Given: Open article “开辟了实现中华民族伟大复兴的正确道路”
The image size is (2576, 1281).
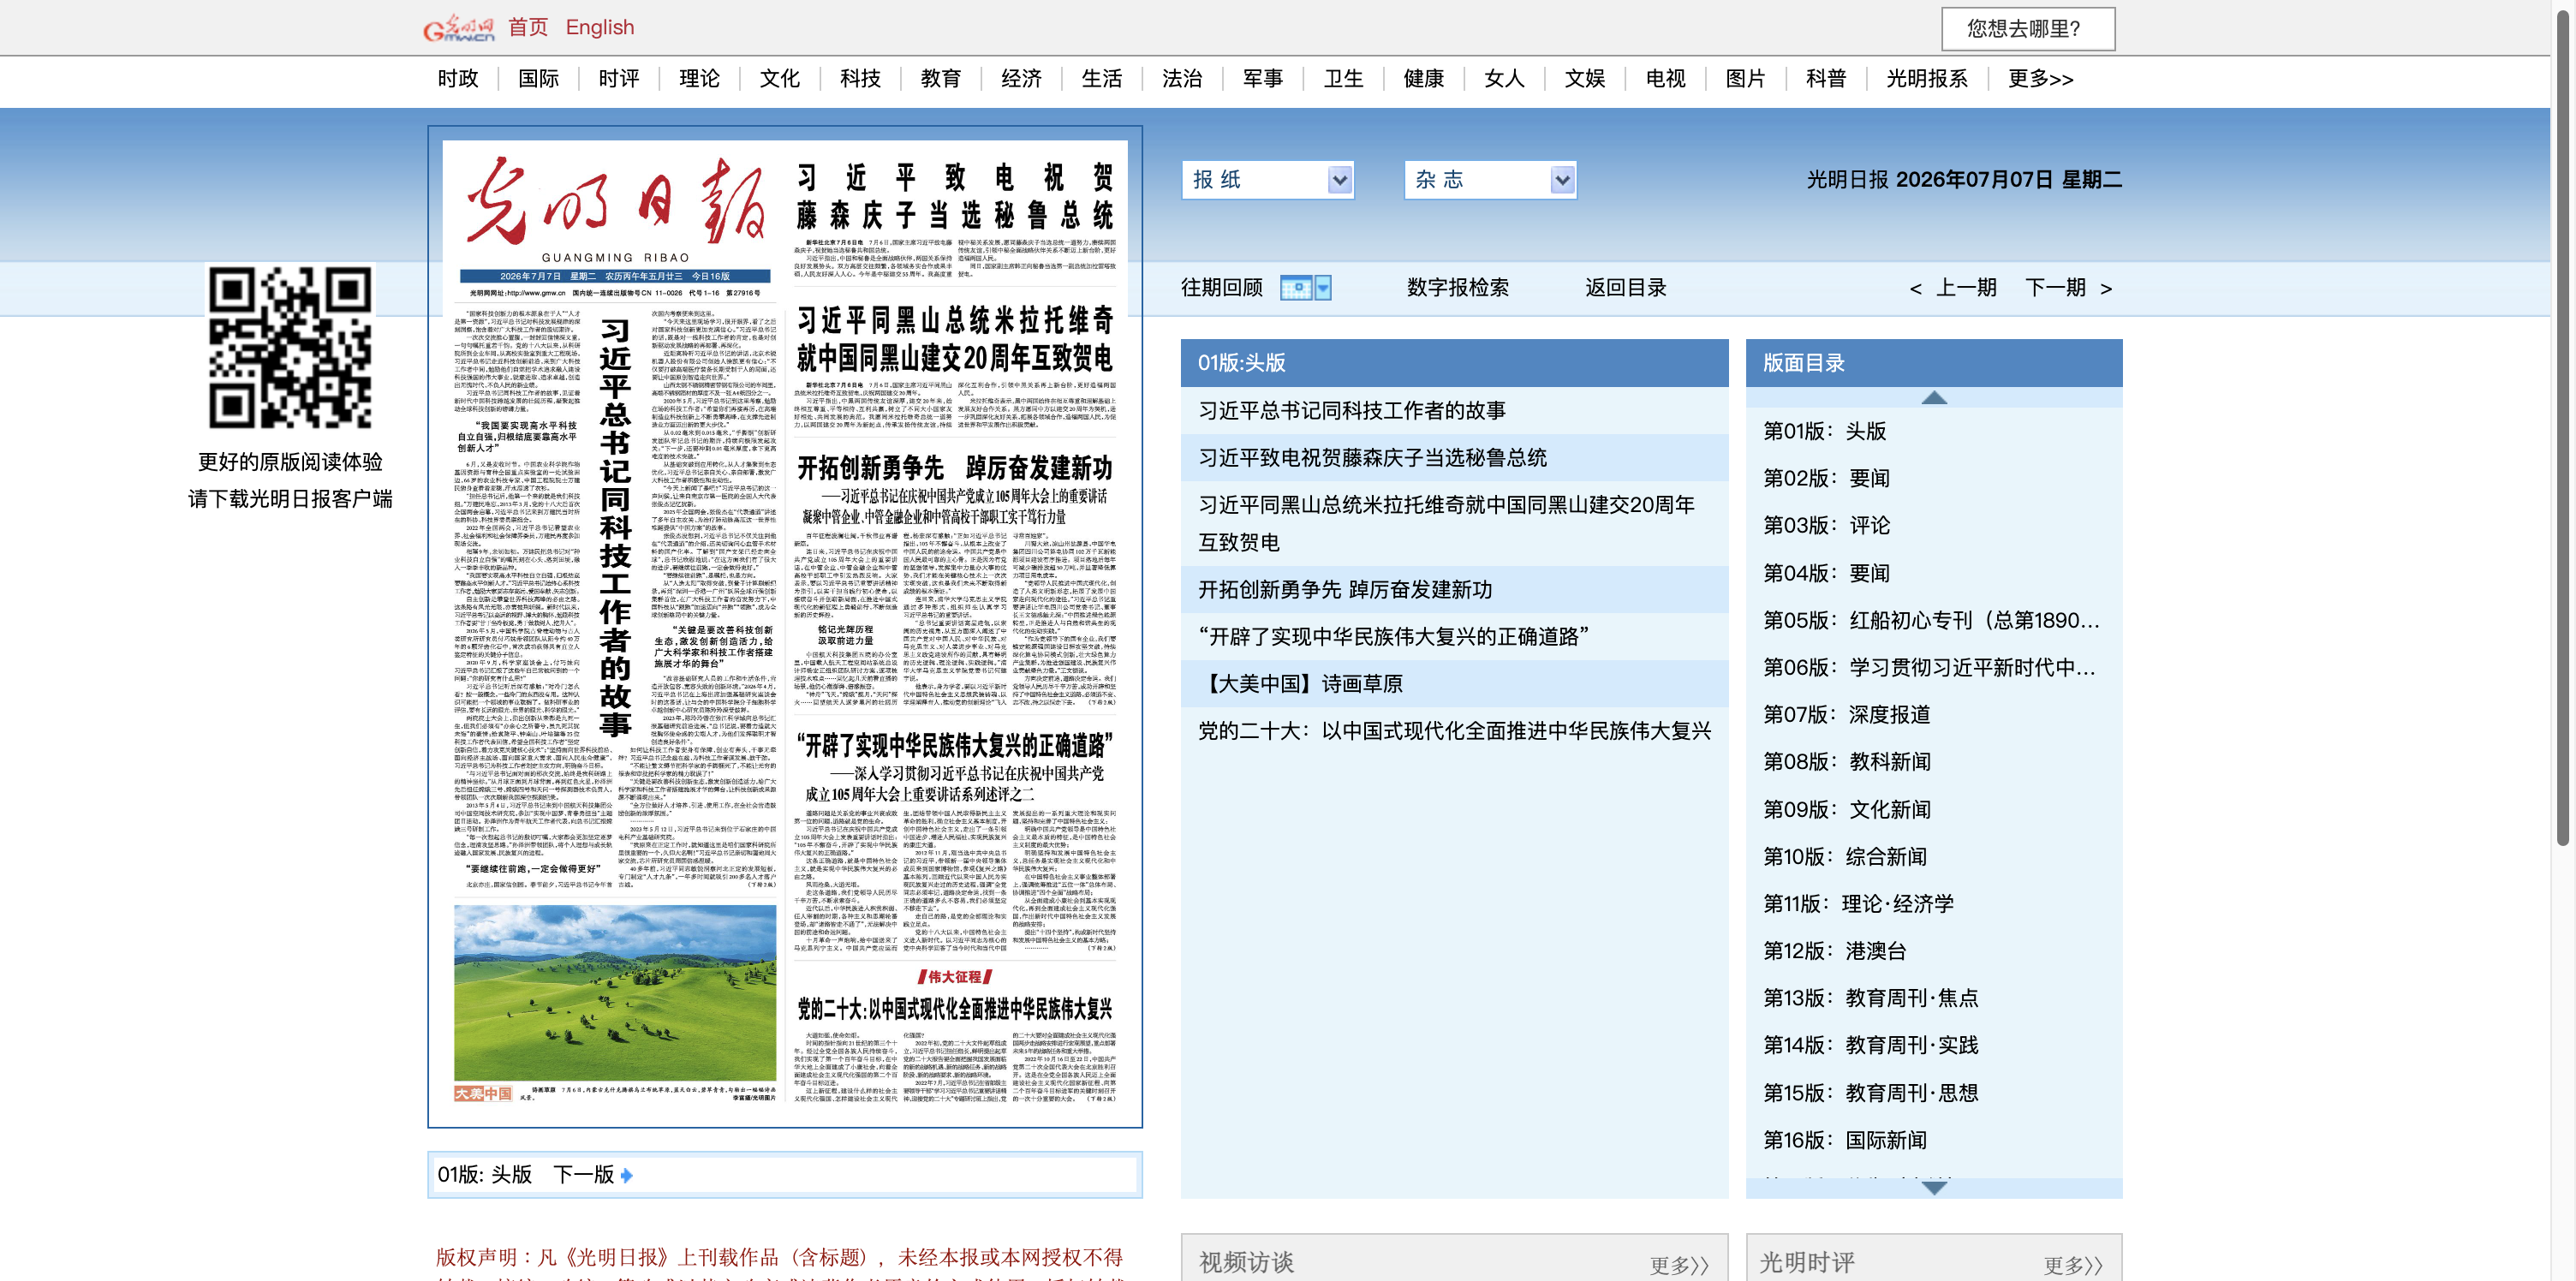Looking at the screenshot, I should tap(1394, 637).
